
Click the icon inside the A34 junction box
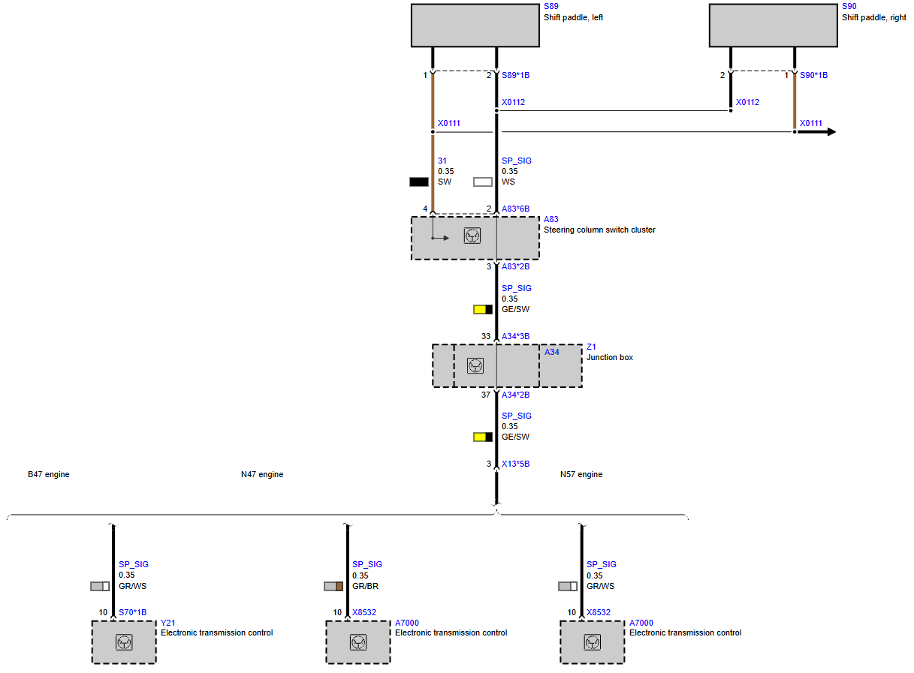tap(475, 365)
